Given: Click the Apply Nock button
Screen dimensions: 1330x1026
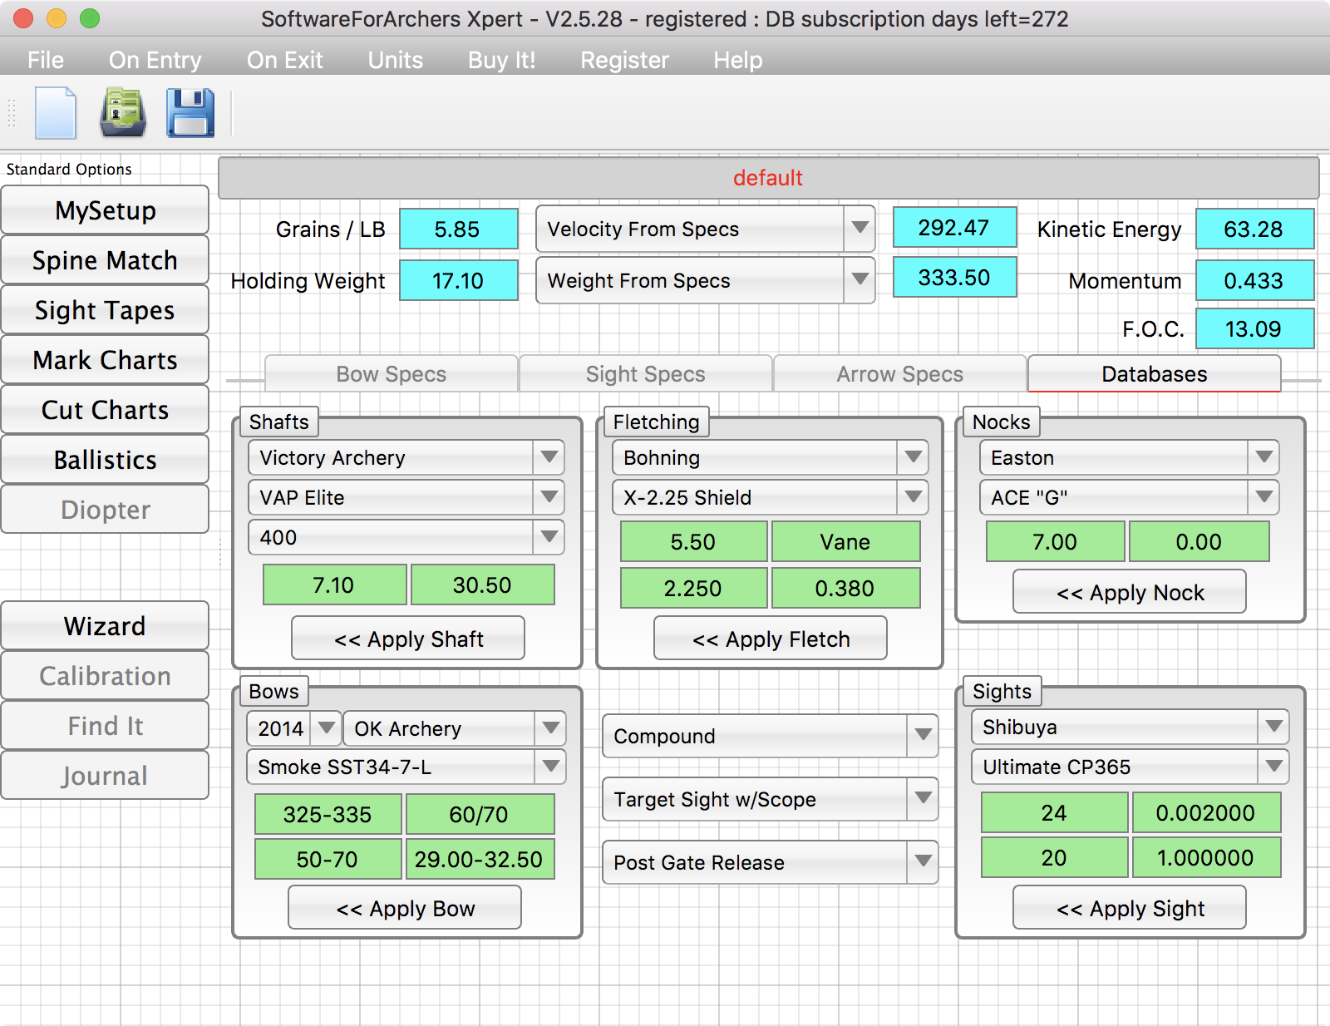Looking at the screenshot, I should click(1130, 592).
